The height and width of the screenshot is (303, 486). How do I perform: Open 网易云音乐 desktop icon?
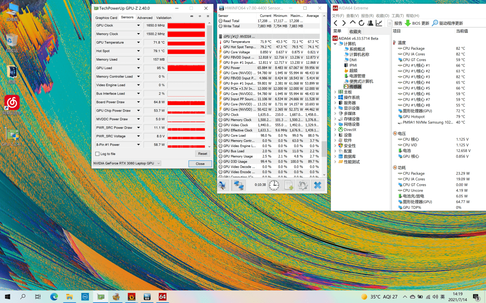point(12,105)
